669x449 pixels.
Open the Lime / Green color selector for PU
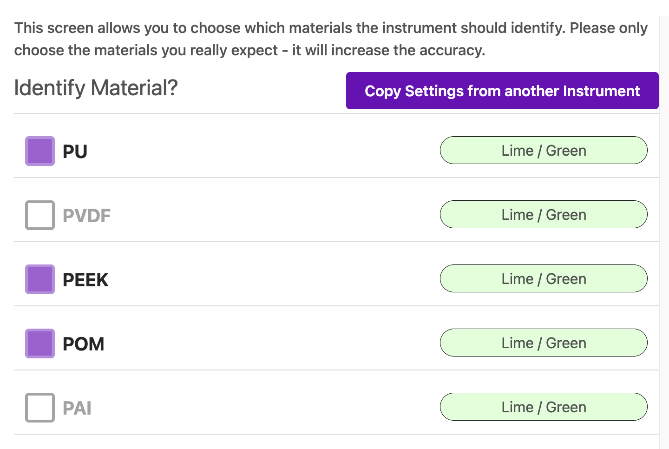(x=544, y=150)
